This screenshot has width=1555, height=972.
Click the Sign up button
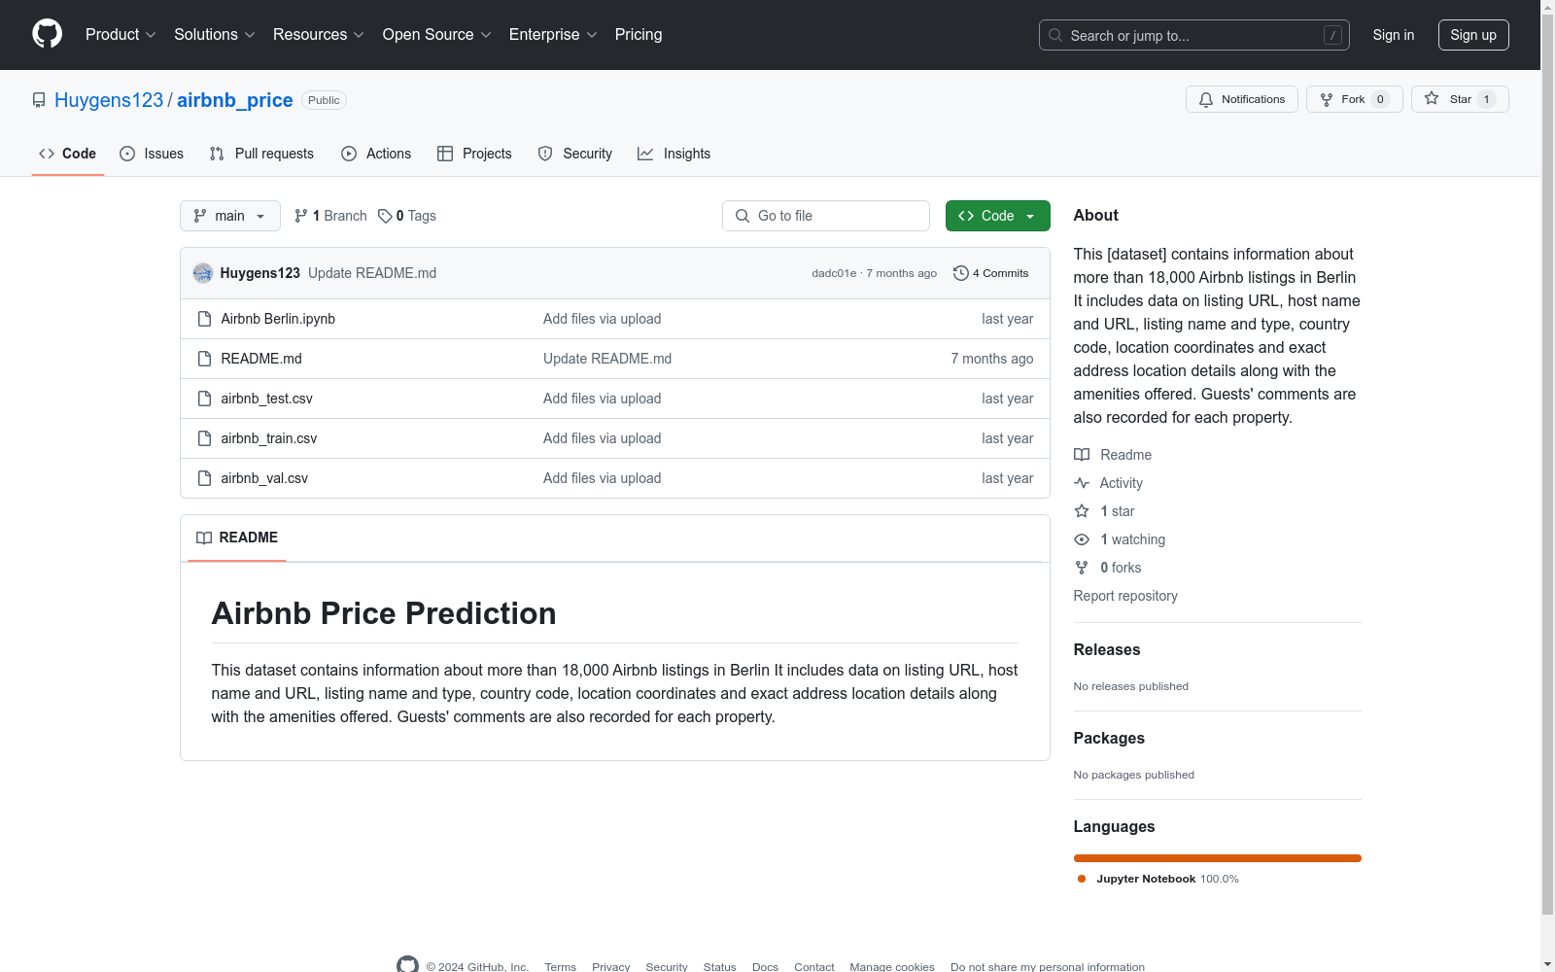tap(1473, 35)
